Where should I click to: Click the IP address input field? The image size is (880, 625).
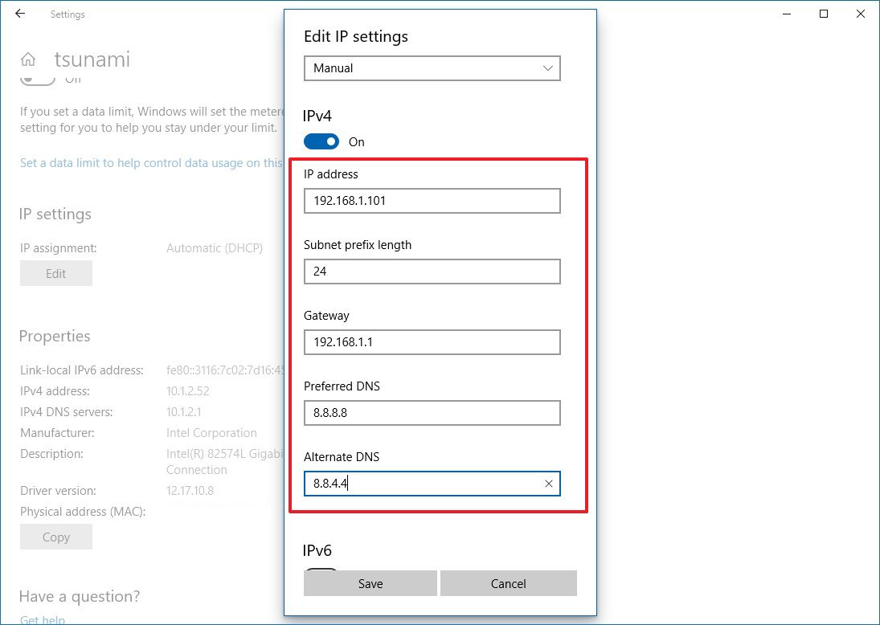(x=432, y=201)
